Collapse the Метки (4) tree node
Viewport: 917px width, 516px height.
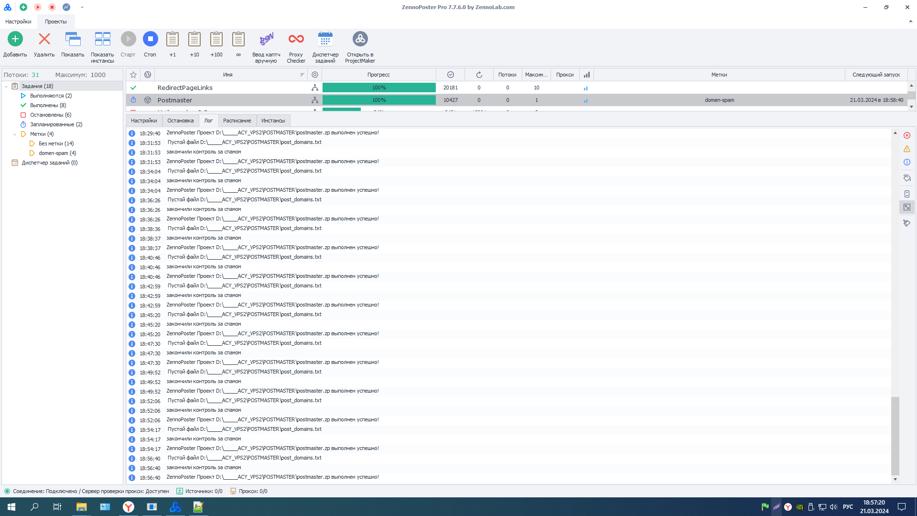click(15, 134)
